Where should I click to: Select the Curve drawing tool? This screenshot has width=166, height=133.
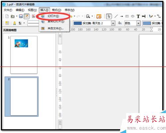click(151, 16)
